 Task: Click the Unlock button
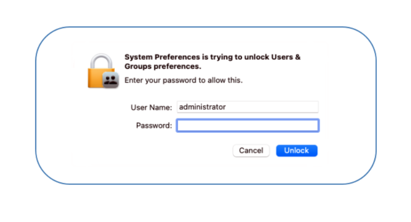coord(297,150)
